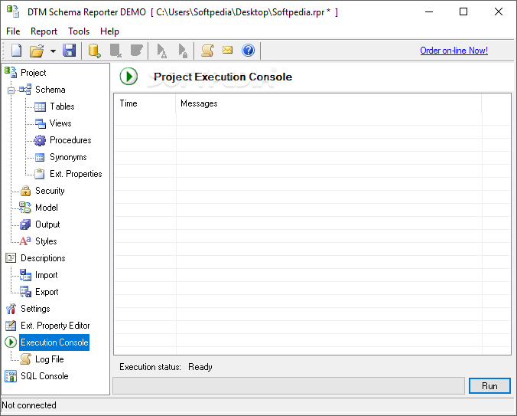
Task: Maximize the DTM Schema Reporter window
Action: point(463,12)
